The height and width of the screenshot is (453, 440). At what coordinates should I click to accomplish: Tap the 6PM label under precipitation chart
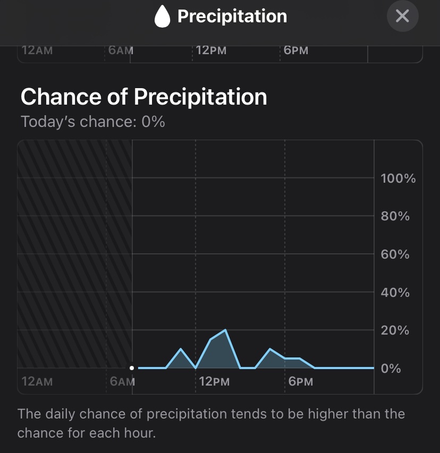pyautogui.click(x=300, y=382)
